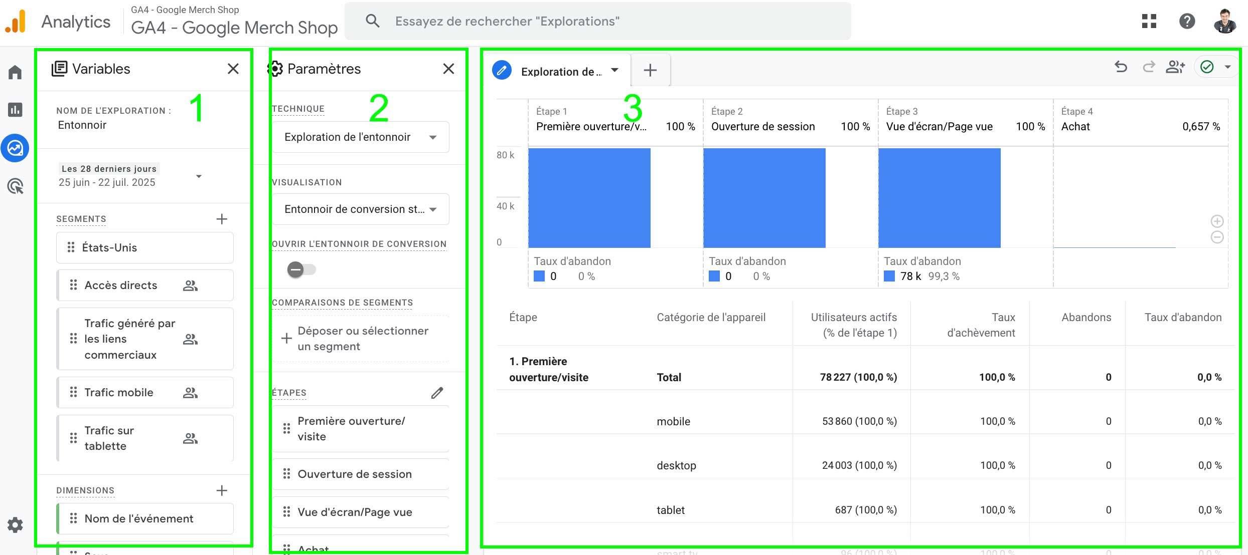This screenshot has height=555, width=1248.
Task: Click the Nom de l'événement dimension
Action: click(145, 518)
